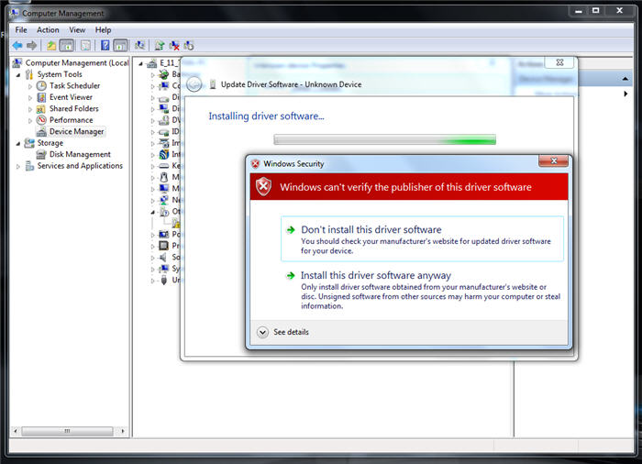Click the Uninstall device red X icon
Screen dimensions: 642x464
pyautogui.click(x=174, y=46)
